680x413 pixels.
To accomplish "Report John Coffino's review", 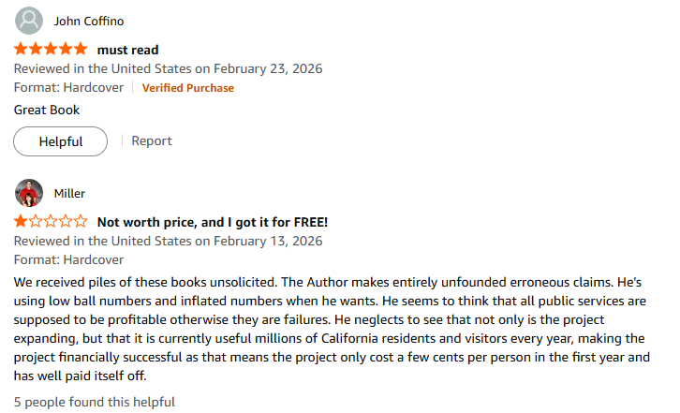I will pos(152,140).
